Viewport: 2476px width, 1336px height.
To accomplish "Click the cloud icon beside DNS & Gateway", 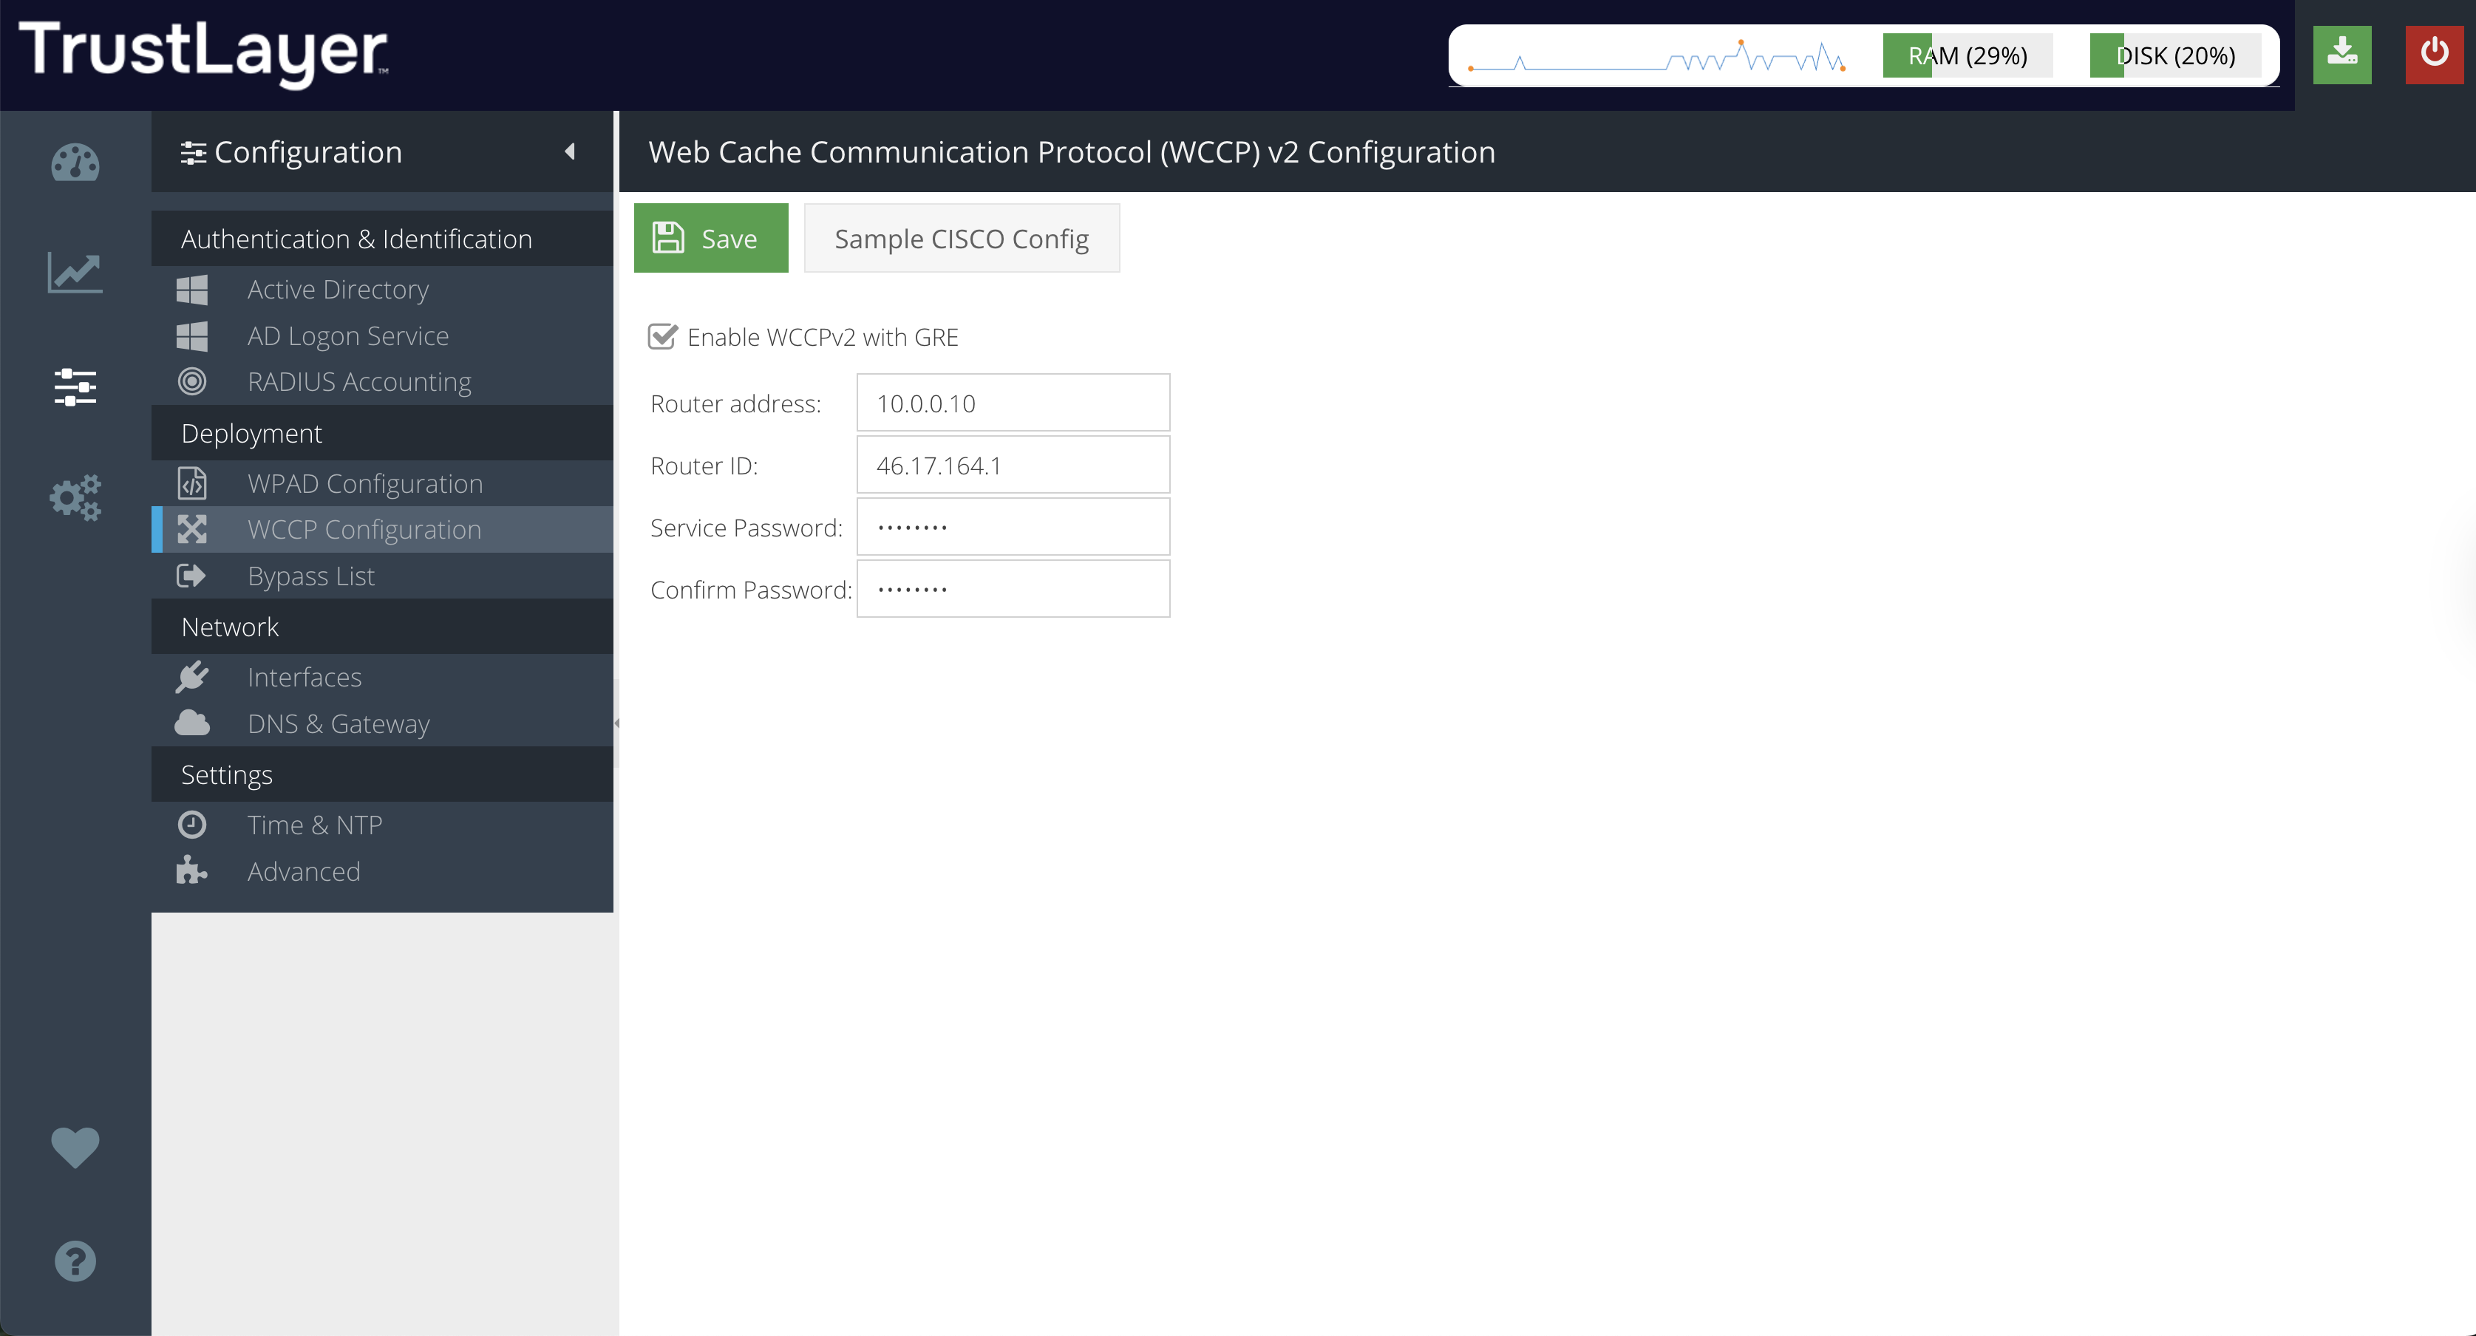I will [192, 723].
